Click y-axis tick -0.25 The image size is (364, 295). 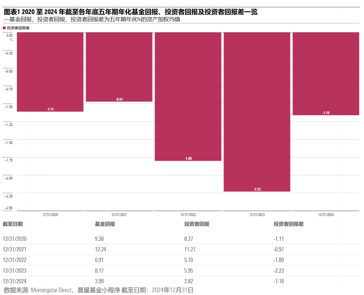click(x=9, y=53)
